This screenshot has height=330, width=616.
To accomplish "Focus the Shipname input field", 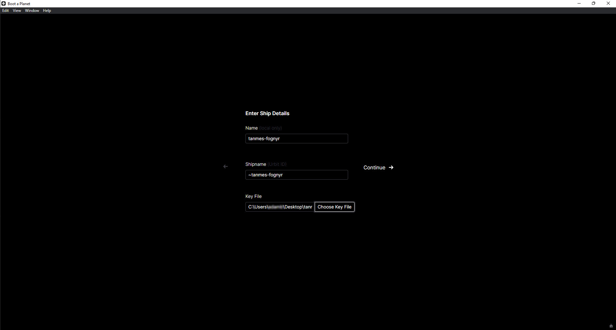I will click(296, 175).
